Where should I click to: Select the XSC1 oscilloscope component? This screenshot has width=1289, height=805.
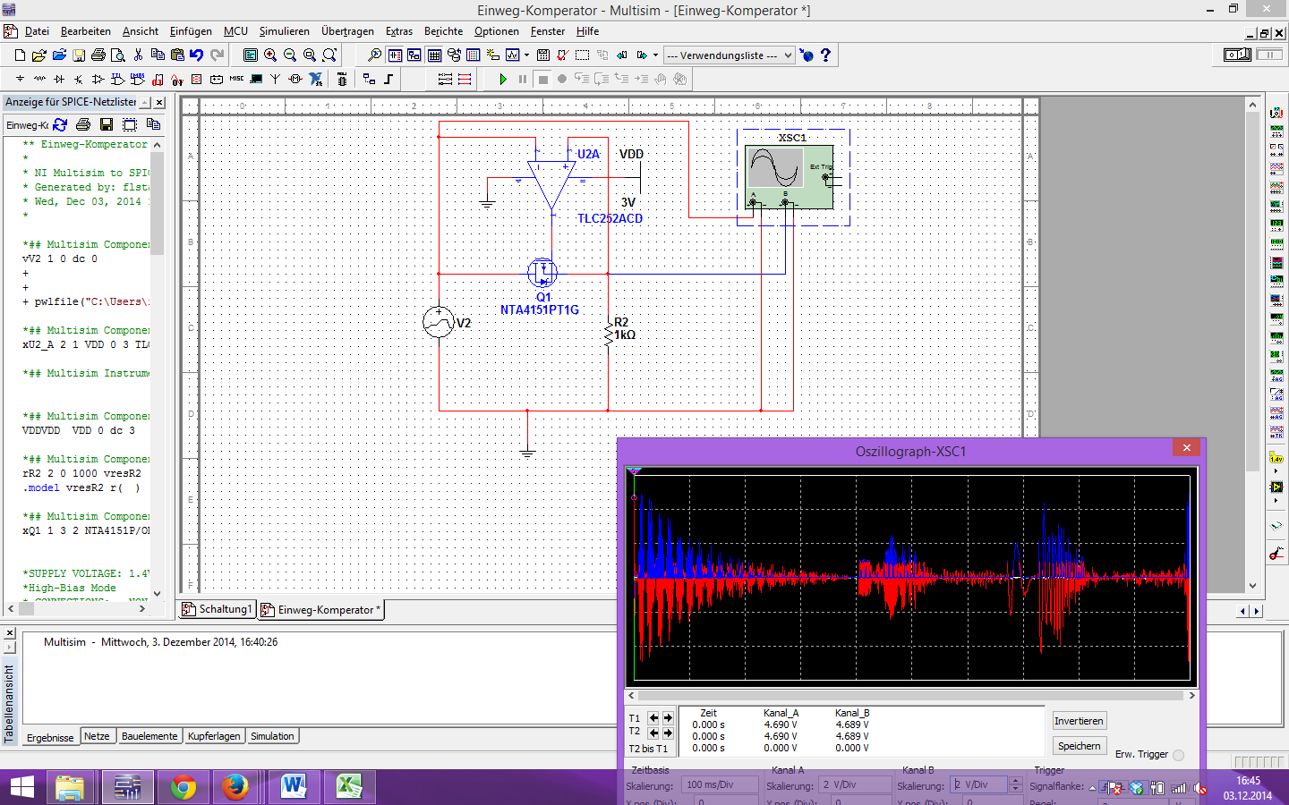(793, 177)
